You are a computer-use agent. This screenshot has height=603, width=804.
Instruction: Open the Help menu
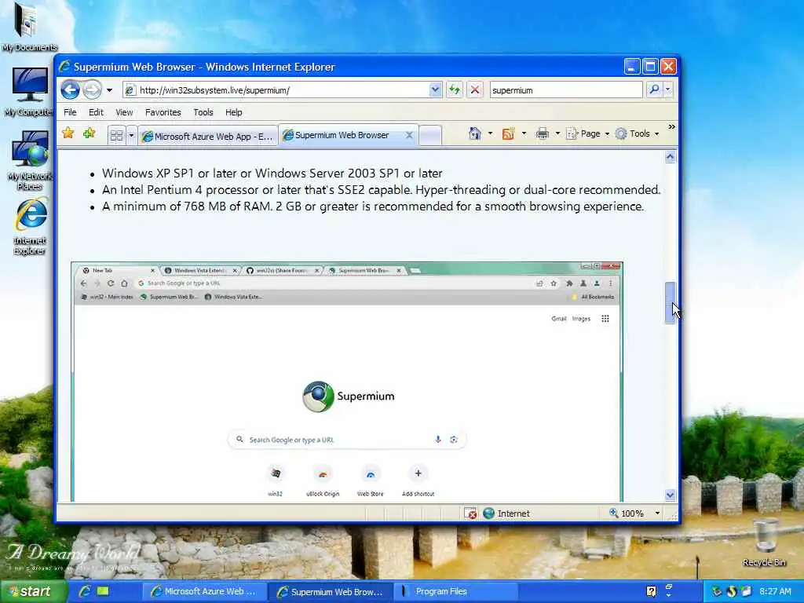pyautogui.click(x=233, y=112)
